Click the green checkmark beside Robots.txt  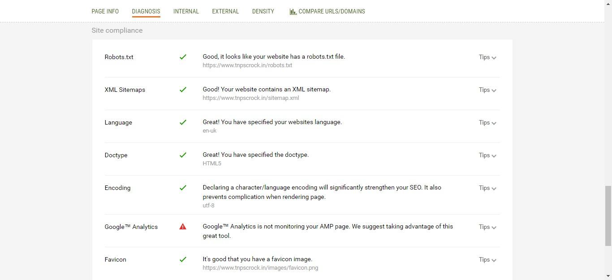pyautogui.click(x=183, y=57)
